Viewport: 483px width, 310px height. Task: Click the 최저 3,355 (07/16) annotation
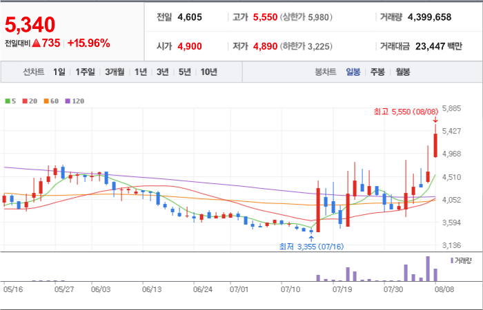(x=311, y=247)
